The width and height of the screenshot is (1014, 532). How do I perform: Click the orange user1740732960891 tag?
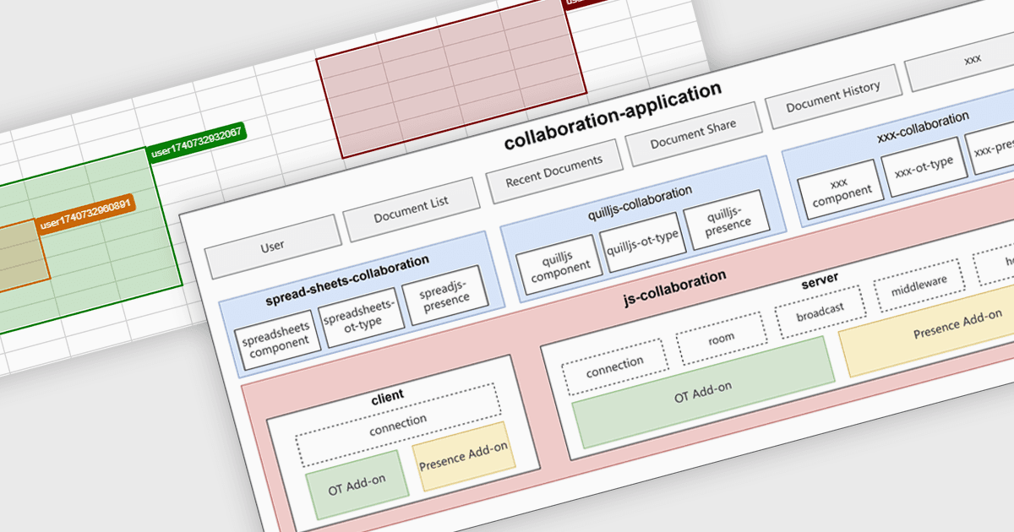pyautogui.click(x=86, y=214)
